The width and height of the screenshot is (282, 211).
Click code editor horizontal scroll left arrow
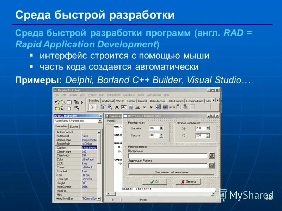pos(108,194)
